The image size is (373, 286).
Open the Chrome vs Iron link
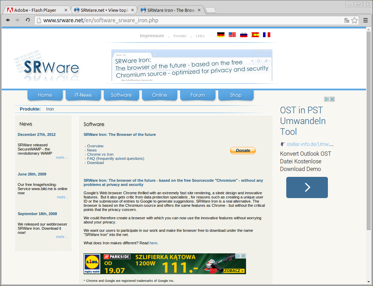100,154
